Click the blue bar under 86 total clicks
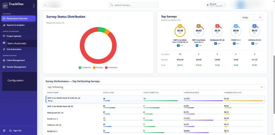This screenshot has width=275, height=135. (x=109, y=108)
